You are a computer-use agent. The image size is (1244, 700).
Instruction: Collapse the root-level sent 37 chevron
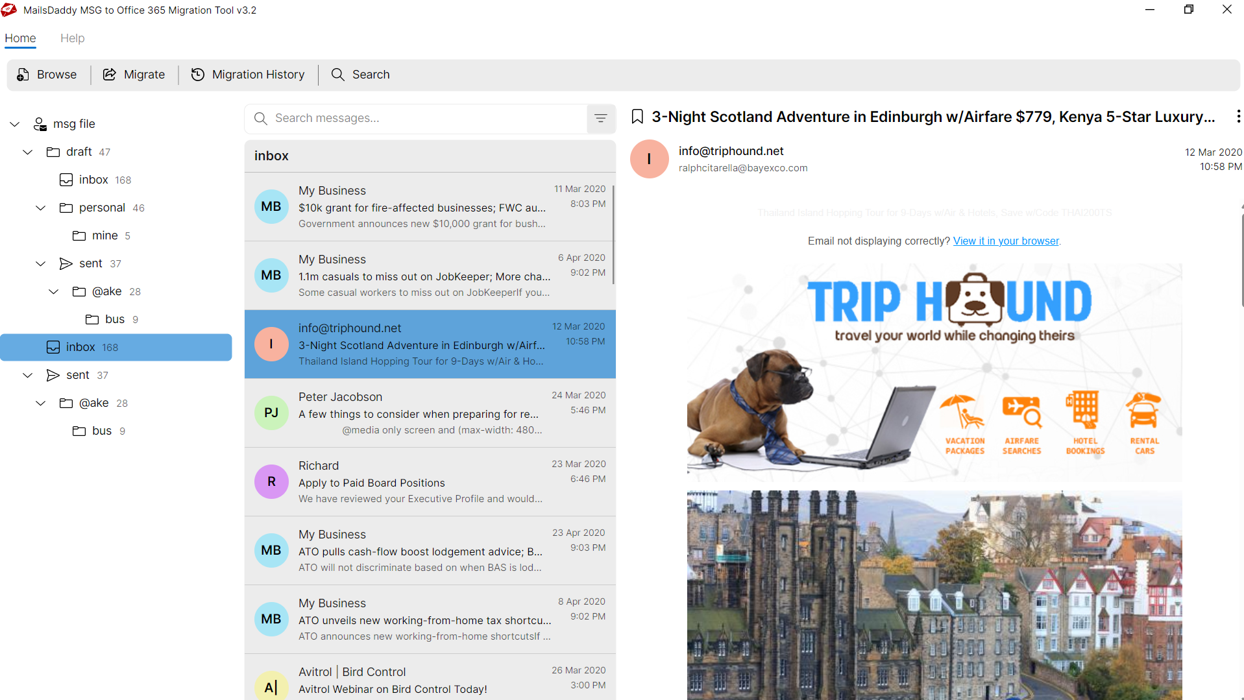[x=28, y=375]
